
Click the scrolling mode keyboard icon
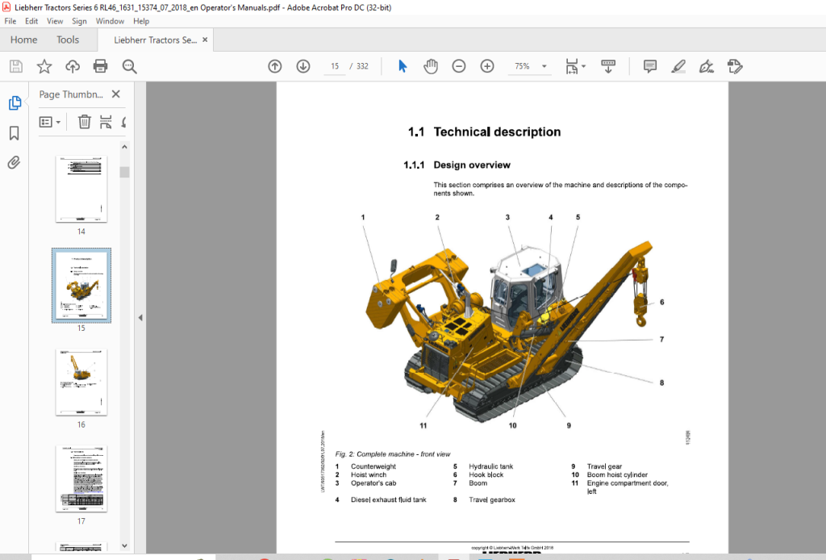click(608, 66)
